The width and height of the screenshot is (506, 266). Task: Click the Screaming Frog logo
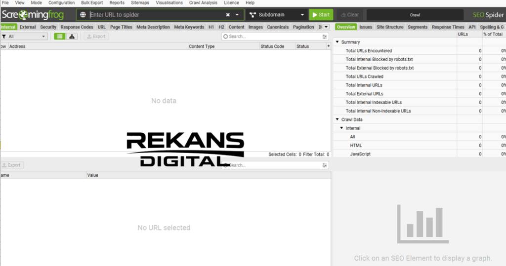[33, 15]
